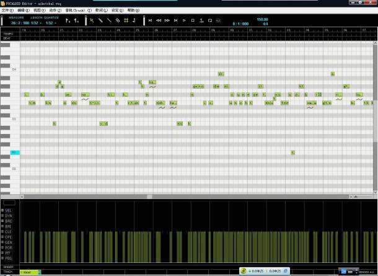This screenshot has height=276, width=378.
Task: Toggle loop playback icon
Action: 210,20
